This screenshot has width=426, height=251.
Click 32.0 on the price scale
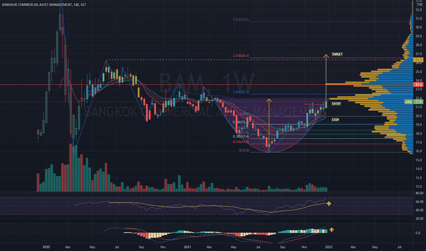click(419, 10)
